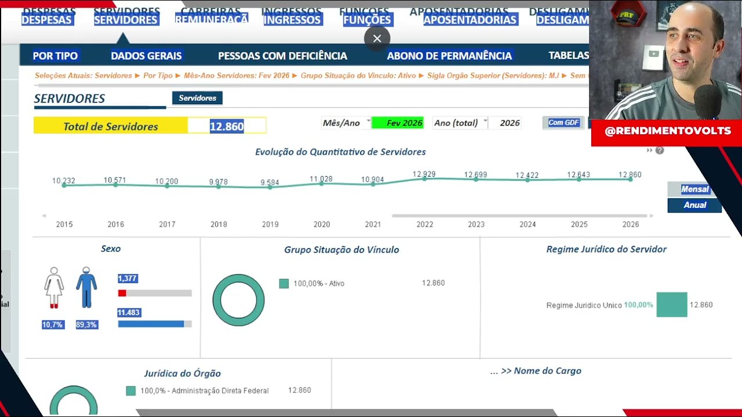Select the Total de Servidores value 12.860

227,126
